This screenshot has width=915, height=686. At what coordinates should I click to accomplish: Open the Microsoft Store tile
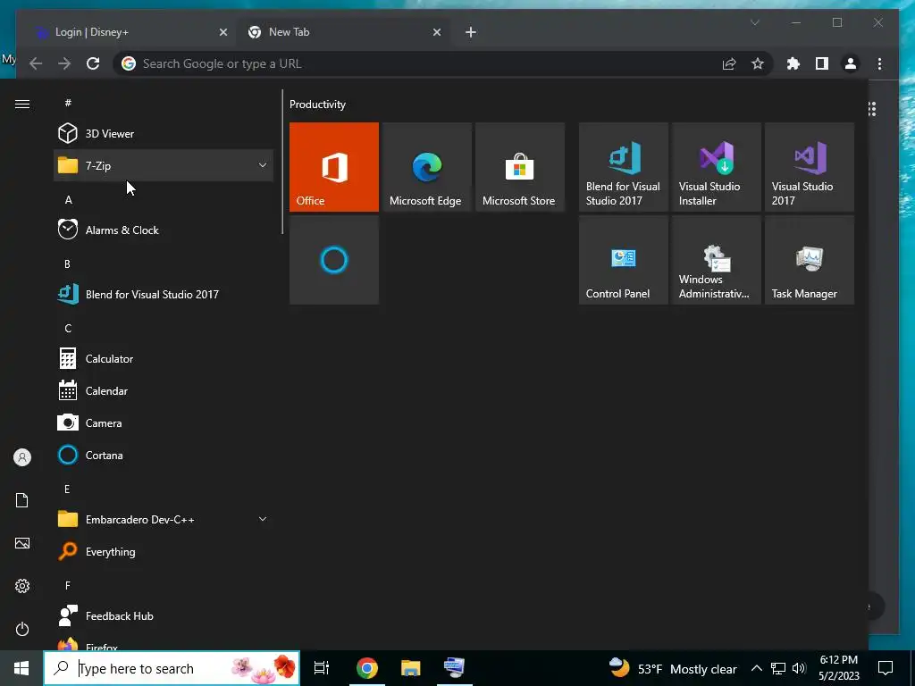520,167
